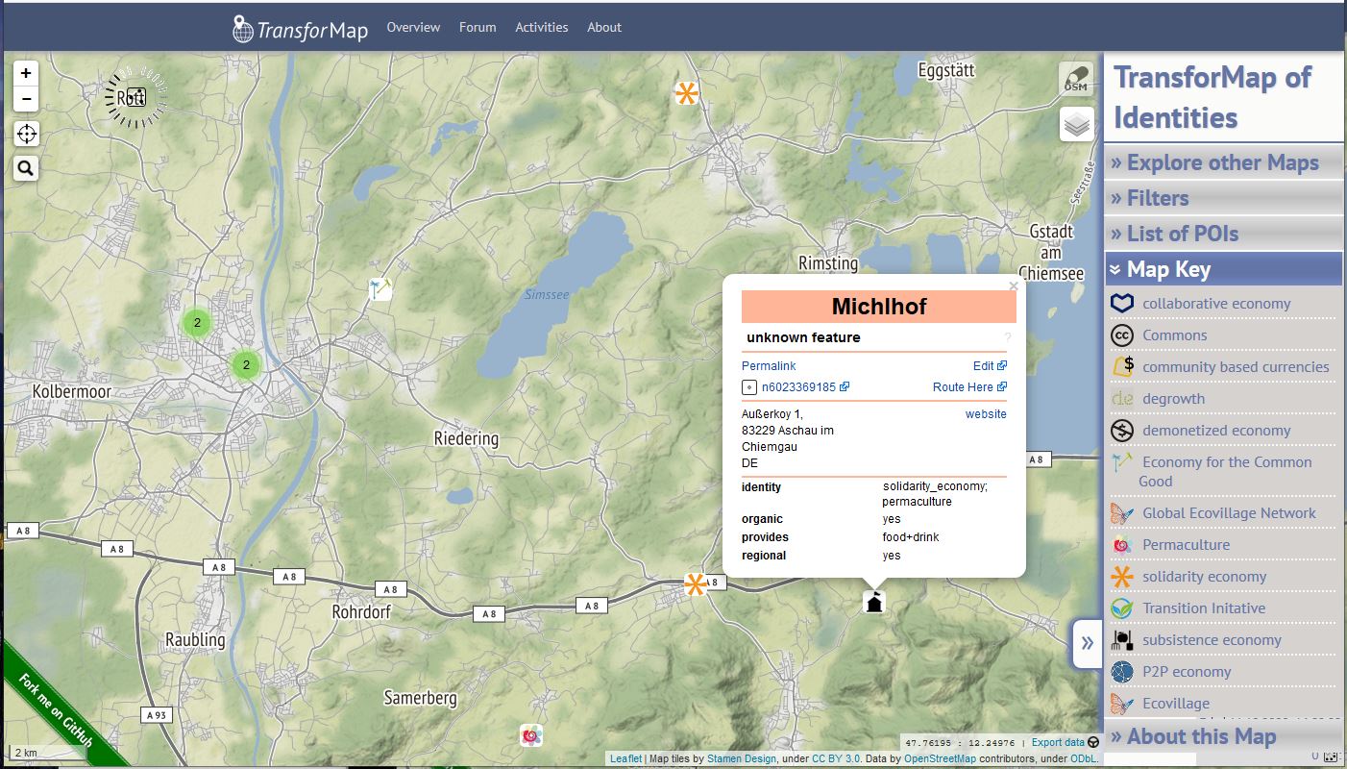Screen dimensions: 1347x769
Task: Collapse the sidebar with double-arrow button
Action: (x=1087, y=643)
